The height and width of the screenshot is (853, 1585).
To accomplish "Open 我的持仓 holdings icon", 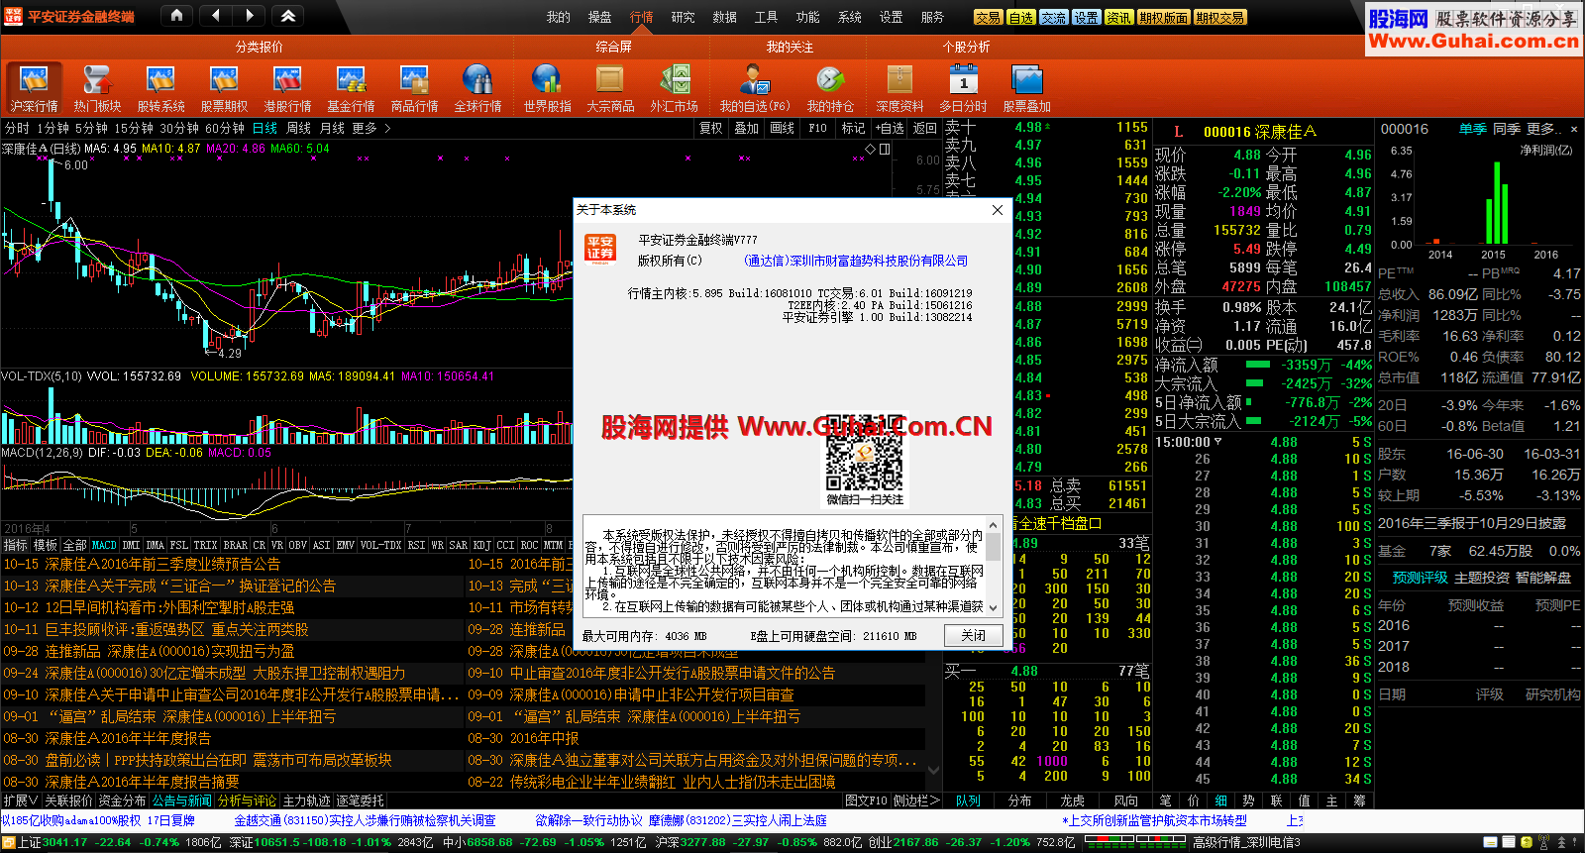I will pos(830,88).
